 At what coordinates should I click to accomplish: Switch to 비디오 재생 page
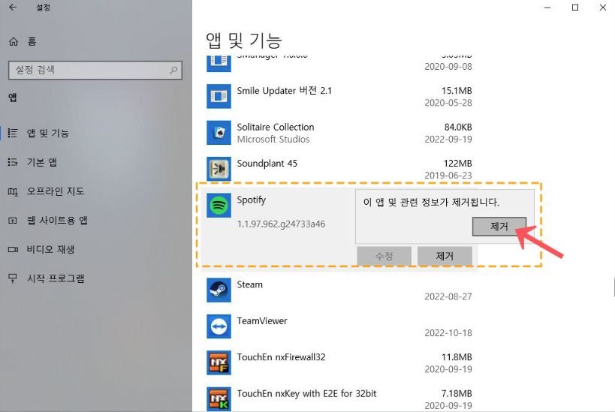coord(50,249)
